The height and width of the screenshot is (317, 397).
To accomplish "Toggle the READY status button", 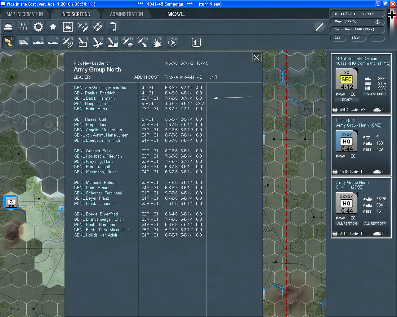I will (347, 100).
